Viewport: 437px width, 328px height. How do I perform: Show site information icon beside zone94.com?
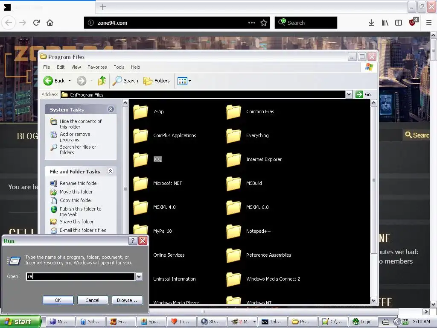pyautogui.click(x=91, y=23)
